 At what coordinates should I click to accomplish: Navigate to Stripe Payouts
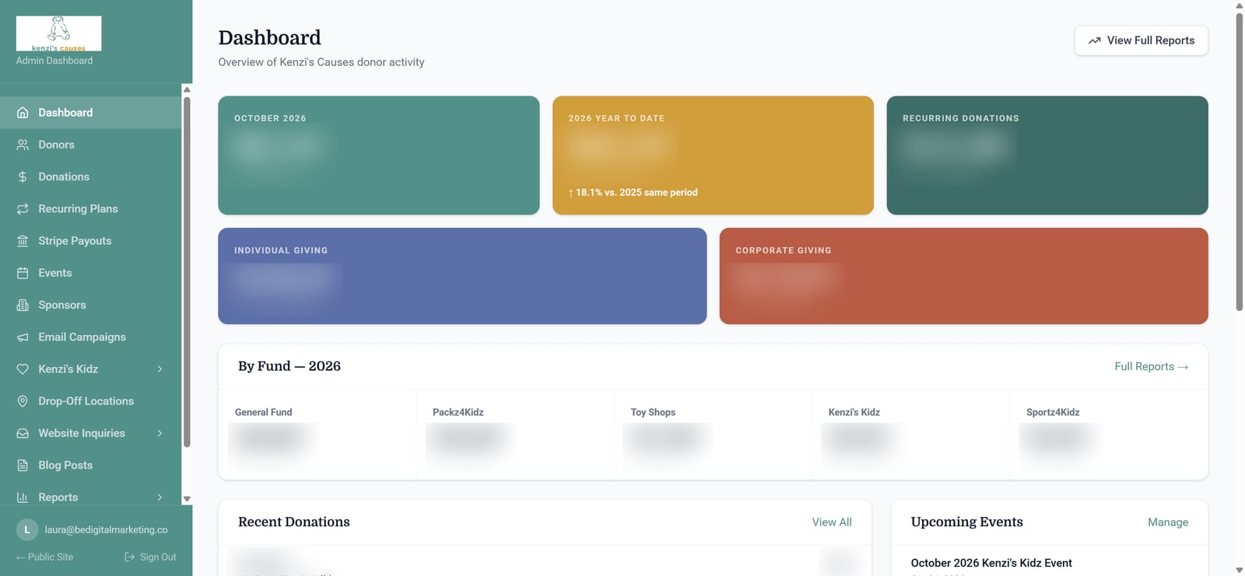pos(90,241)
